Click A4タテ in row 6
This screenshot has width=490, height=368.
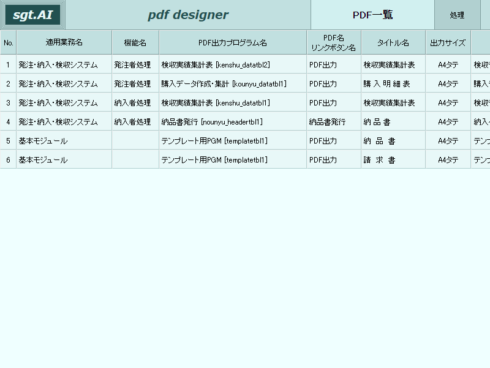coord(448,160)
